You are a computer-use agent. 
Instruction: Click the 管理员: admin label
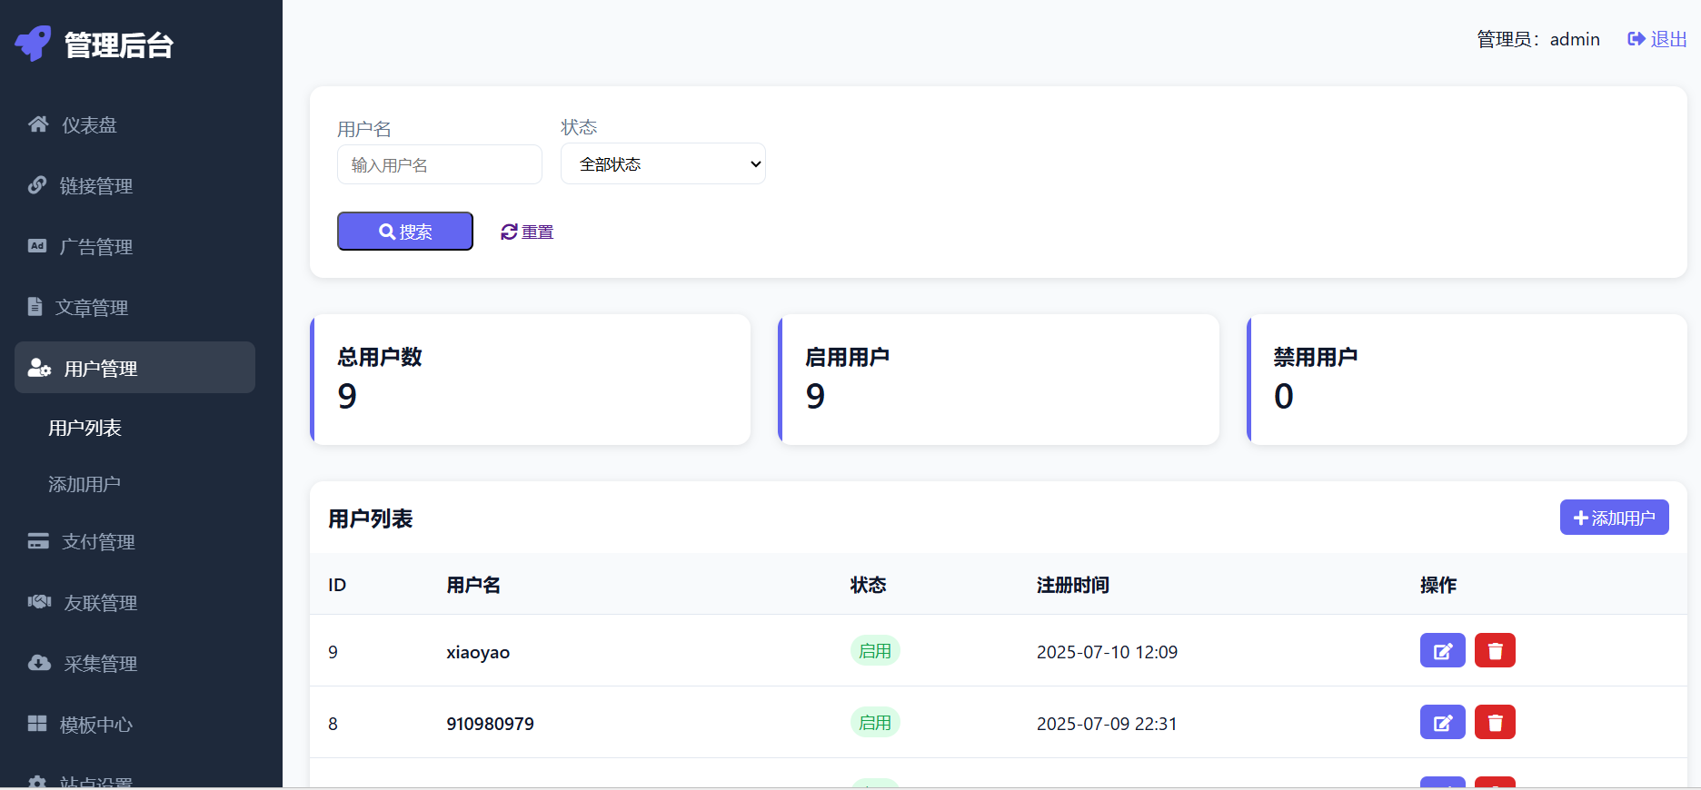tap(1538, 39)
